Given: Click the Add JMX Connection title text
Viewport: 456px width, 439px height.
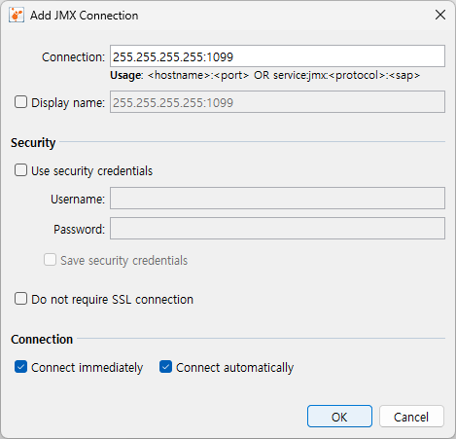Looking at the screenshot, I should tap(85, 16).
